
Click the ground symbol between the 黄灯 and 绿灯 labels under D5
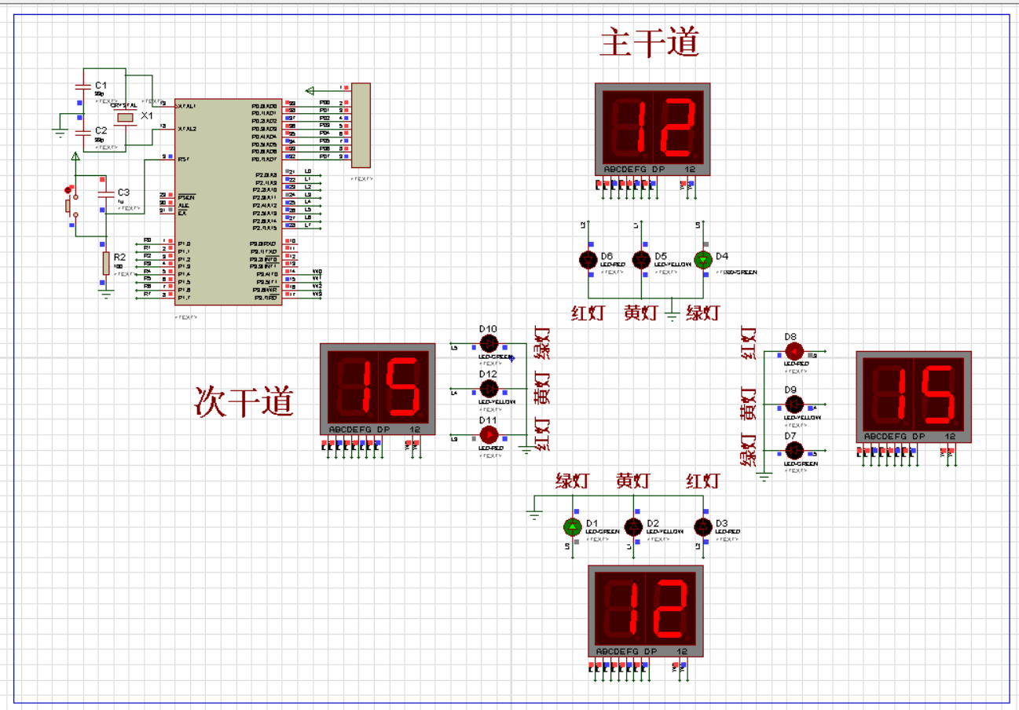pos(672,317)
